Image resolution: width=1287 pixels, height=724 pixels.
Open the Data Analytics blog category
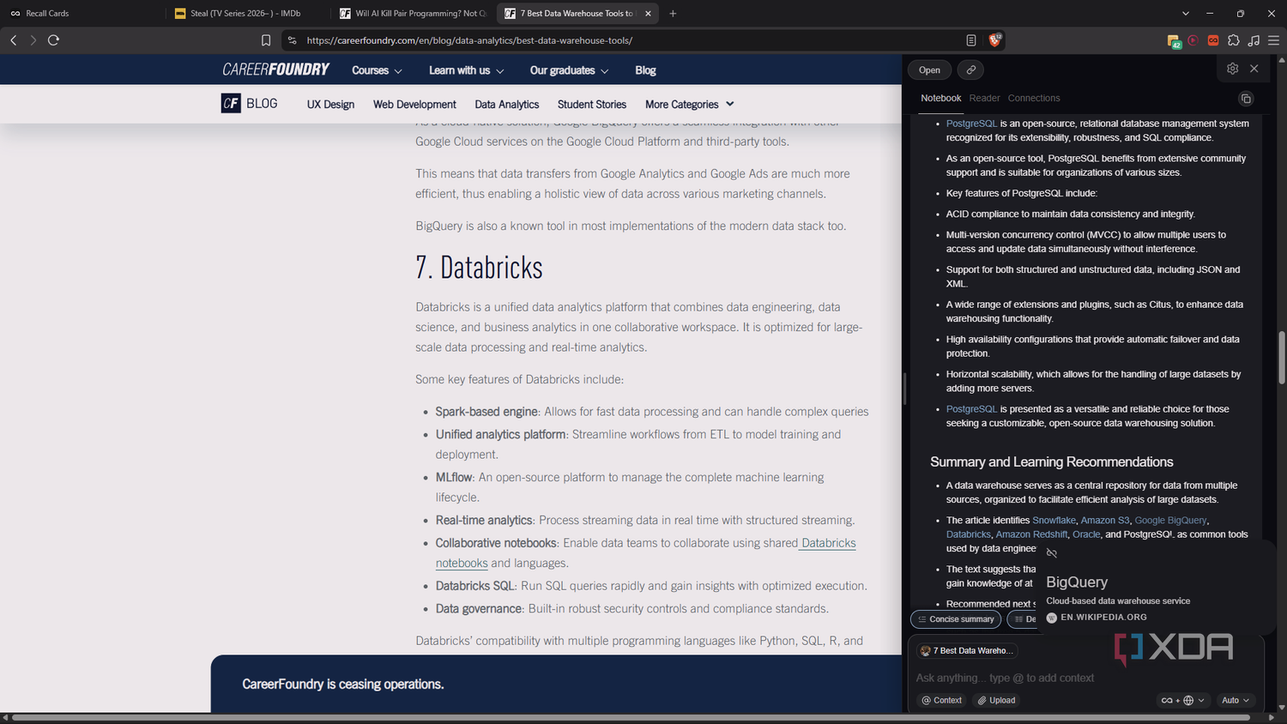pyautogui.click(x=507, y=105)
